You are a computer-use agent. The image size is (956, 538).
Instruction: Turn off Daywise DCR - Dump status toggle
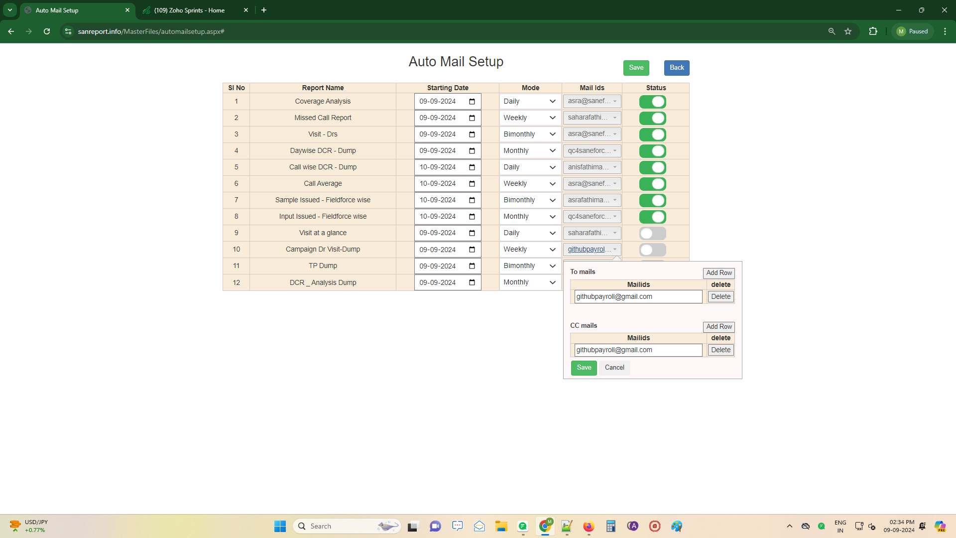point(652,151)
